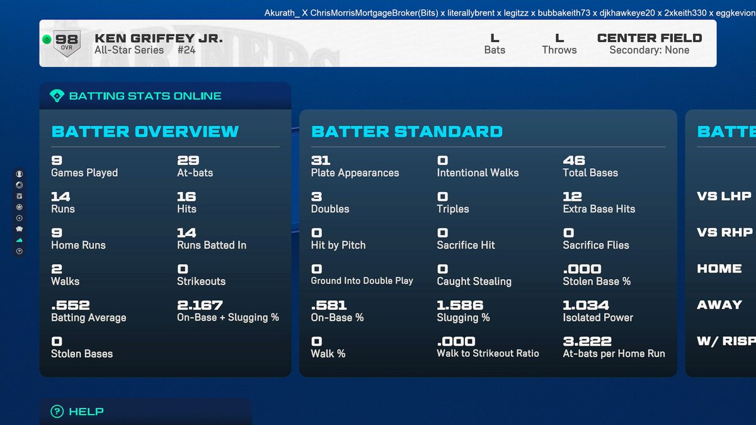
Task: Click the Bats L indicator
Action: [x=495, y=43]
